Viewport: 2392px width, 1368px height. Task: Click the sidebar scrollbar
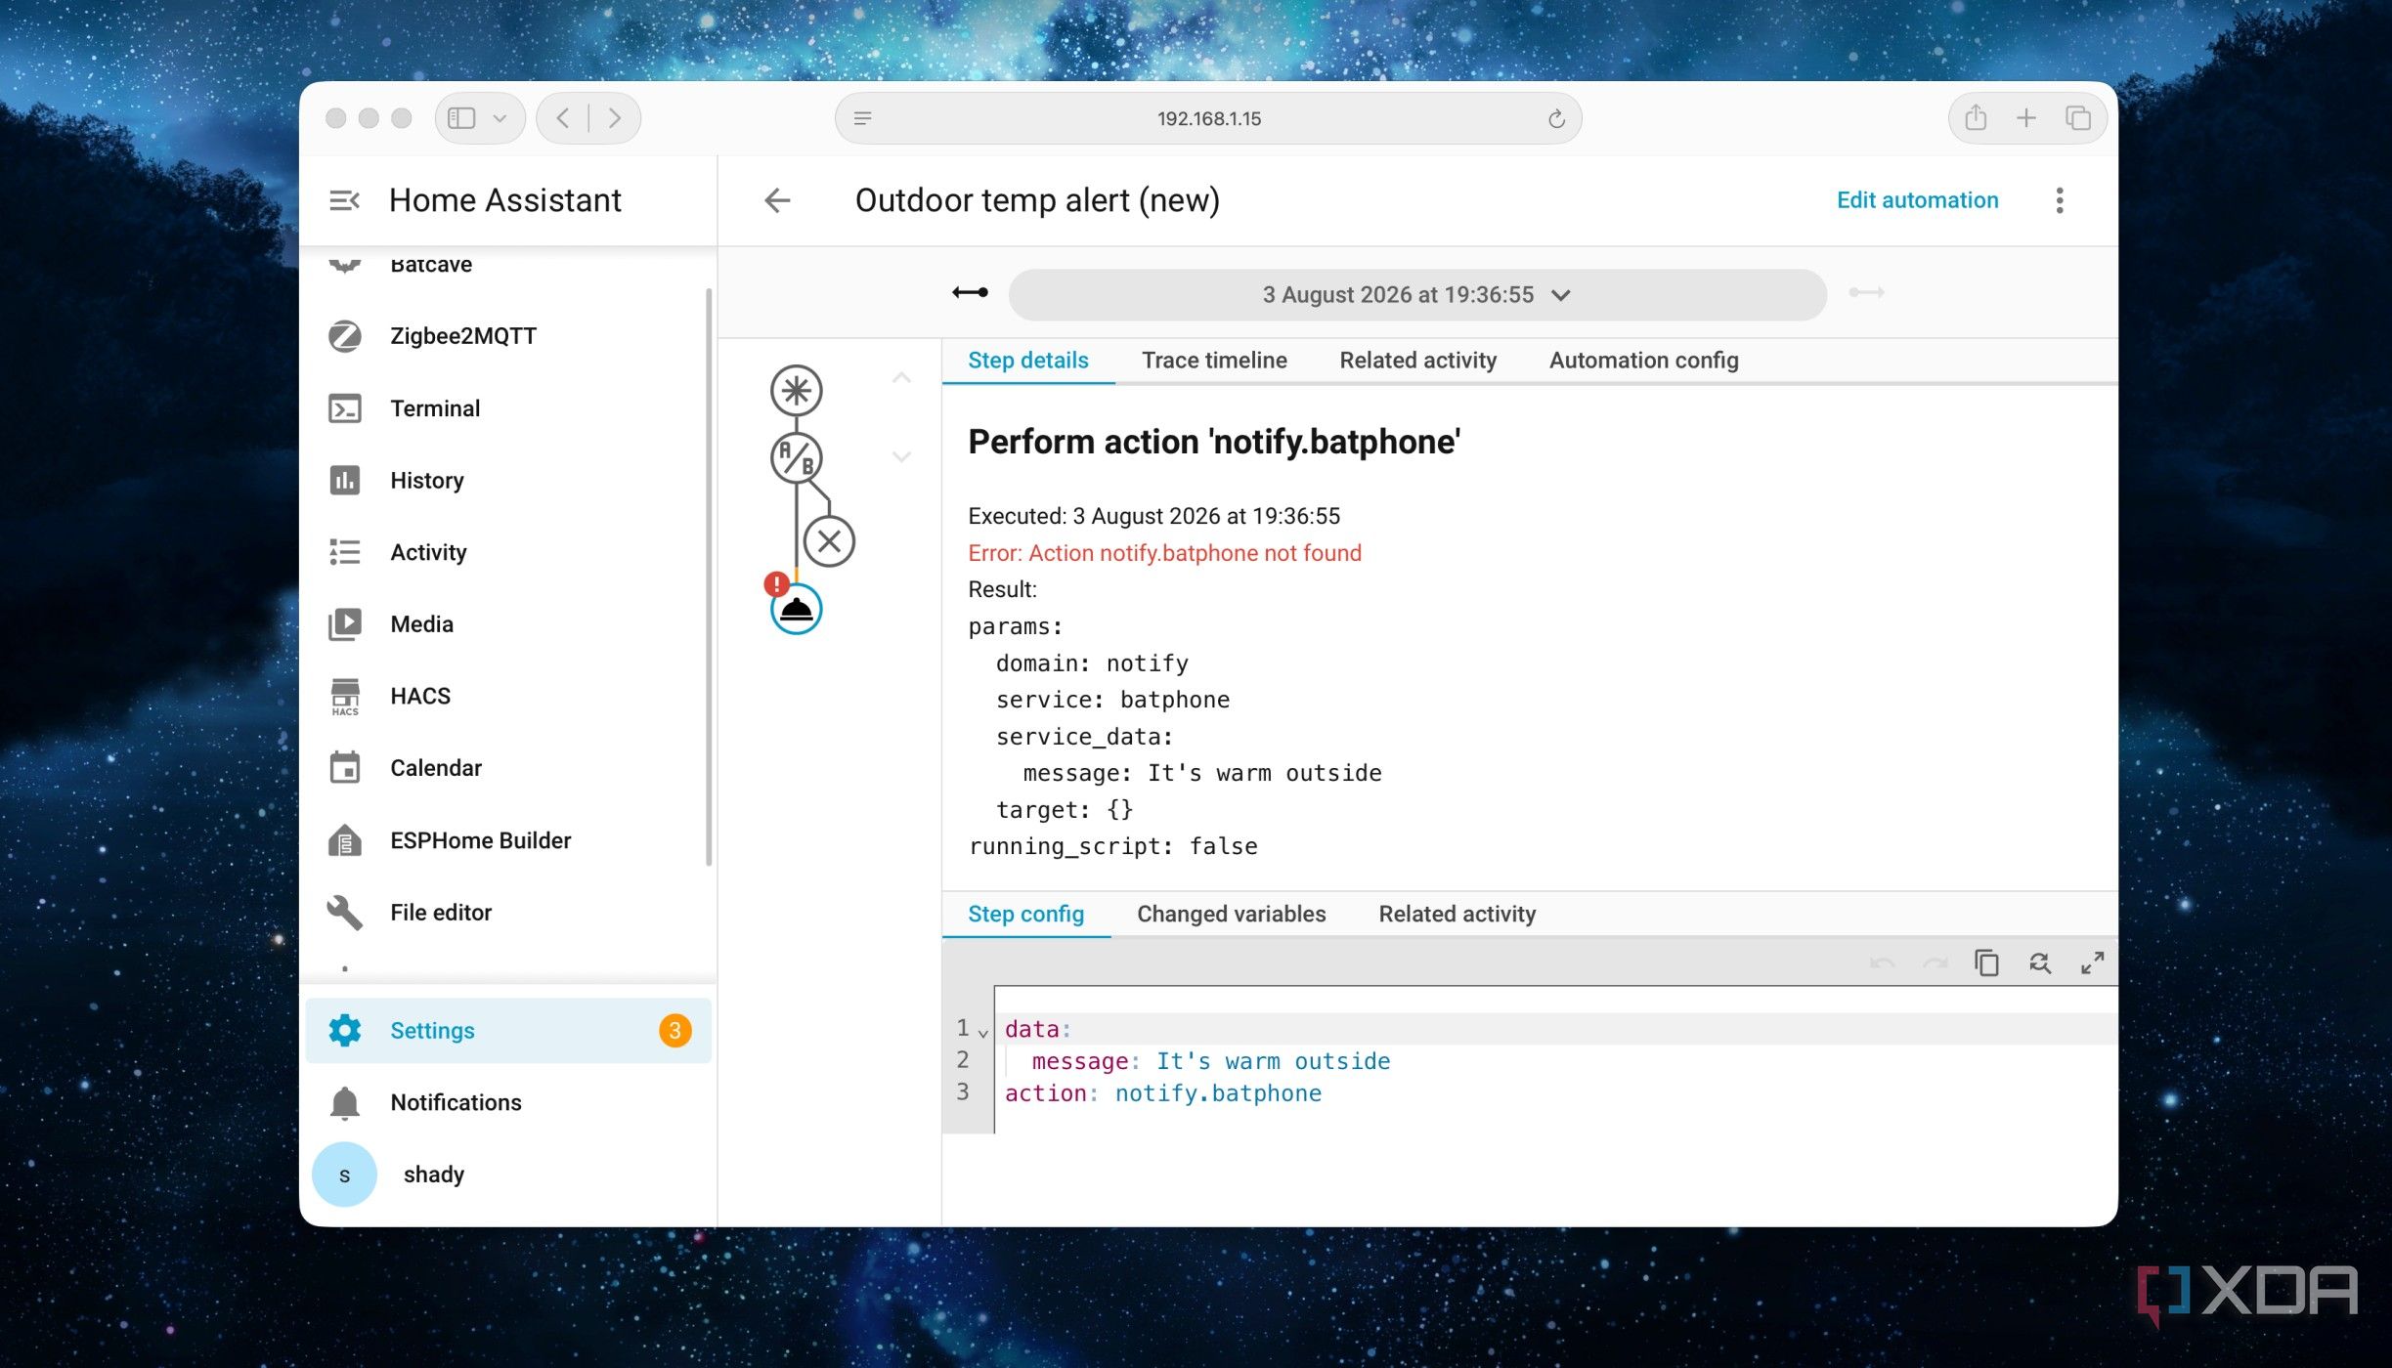pos(709,577)
